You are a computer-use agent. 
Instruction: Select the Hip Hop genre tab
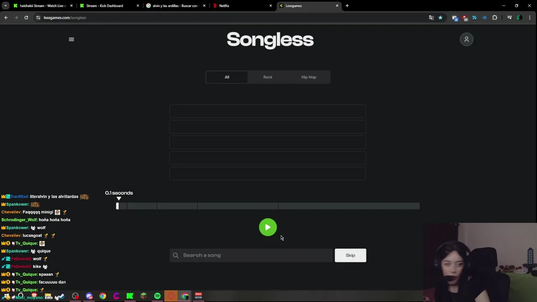tap(309, 77)
